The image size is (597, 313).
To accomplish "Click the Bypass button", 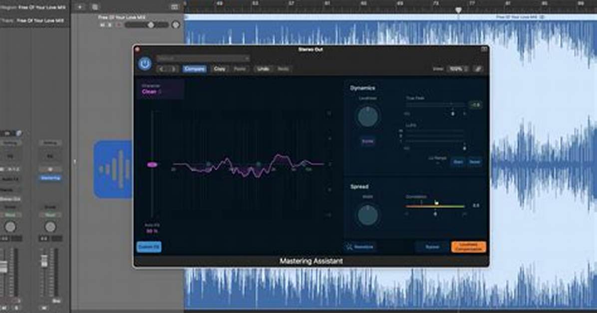I will pos(432,247).
